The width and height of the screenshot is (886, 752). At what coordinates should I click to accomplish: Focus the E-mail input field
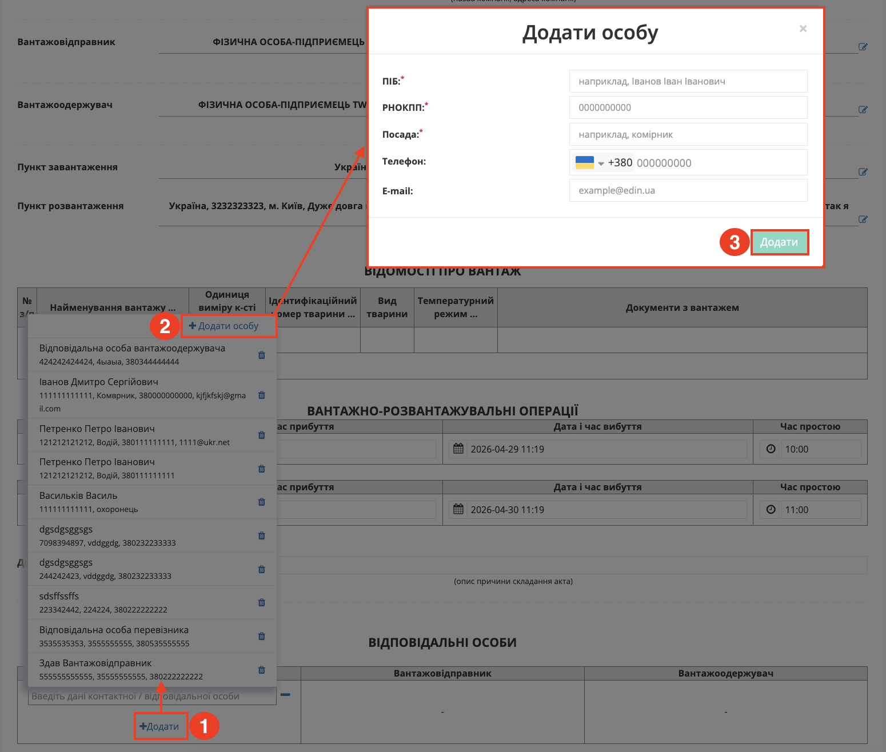pos(688,190)
